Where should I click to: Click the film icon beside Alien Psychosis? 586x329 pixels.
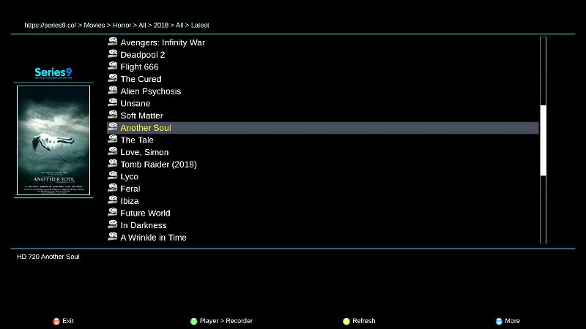coord(113,90)
